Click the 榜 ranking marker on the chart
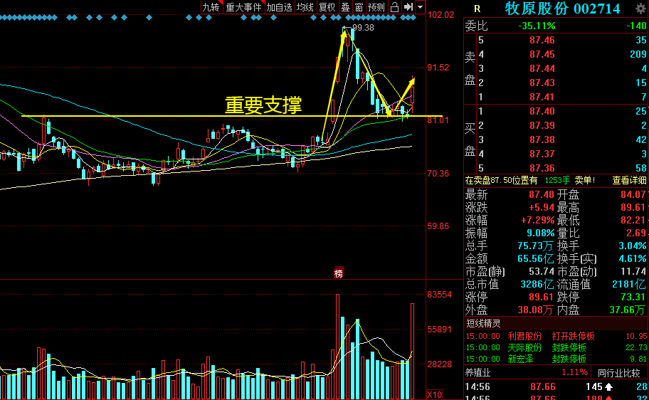The width and height of the screenshot is (649, 400). pyautogui.click(x=339, y=273)
